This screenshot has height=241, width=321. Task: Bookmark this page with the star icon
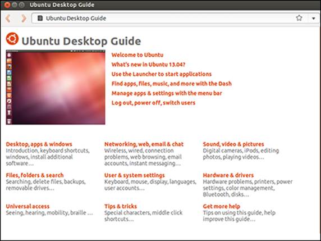[299, 18]
